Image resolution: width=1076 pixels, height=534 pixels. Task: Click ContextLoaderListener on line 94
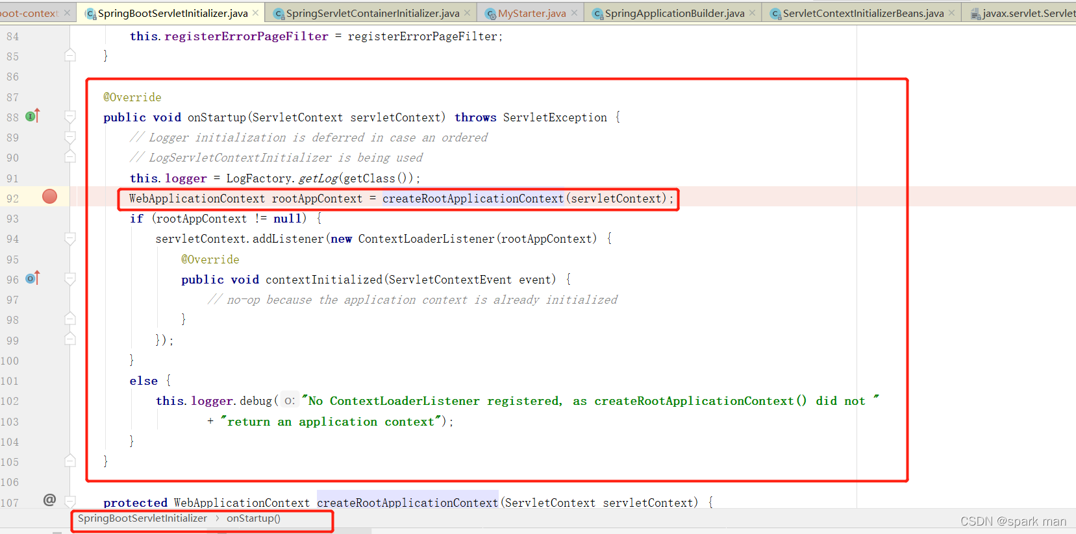(x=426, y=239)
